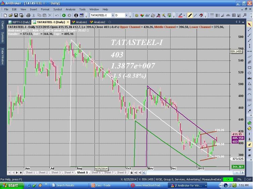Save using the floppy disk icon
Image resolution: width=269 pixels, height=189 pixels.
[16, 15]
